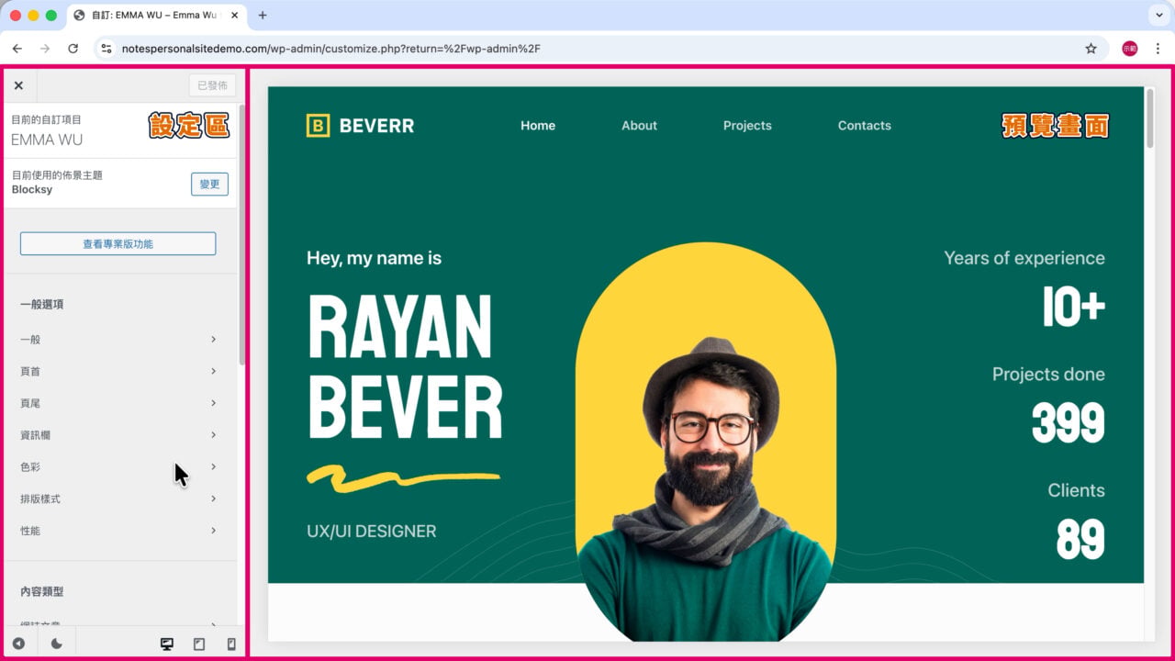This screenshot has height=661, width=1175.
Task: Expand the 色彩 color settings
Action: (119, 467)
